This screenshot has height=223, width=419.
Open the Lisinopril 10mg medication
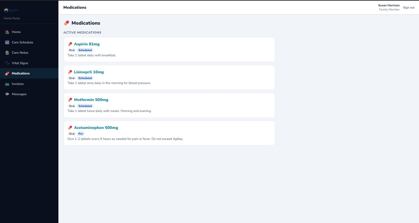(89, 72)
